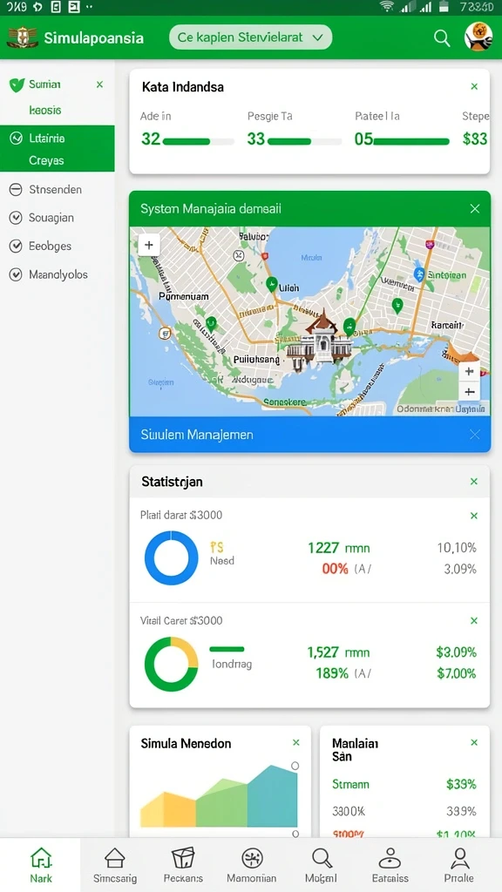This screenshot has height=892, width=502.
Task: Open the Peckans tab
Action: (183, 865)
